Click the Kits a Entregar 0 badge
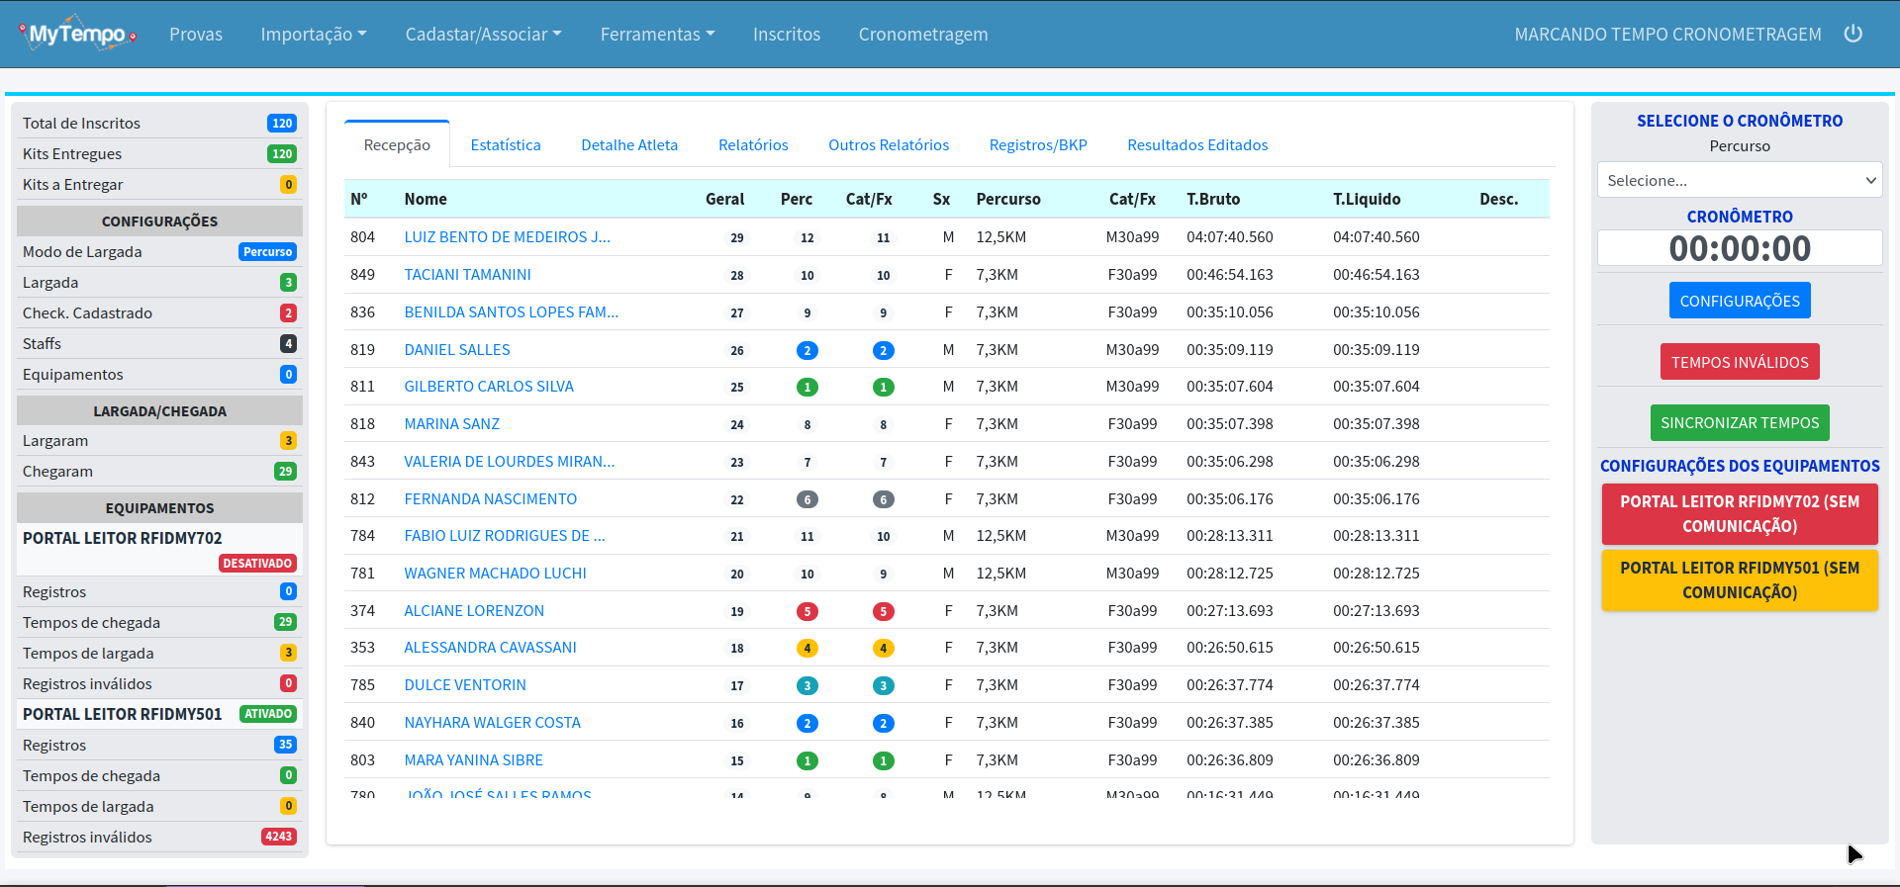 click(288, 185)
